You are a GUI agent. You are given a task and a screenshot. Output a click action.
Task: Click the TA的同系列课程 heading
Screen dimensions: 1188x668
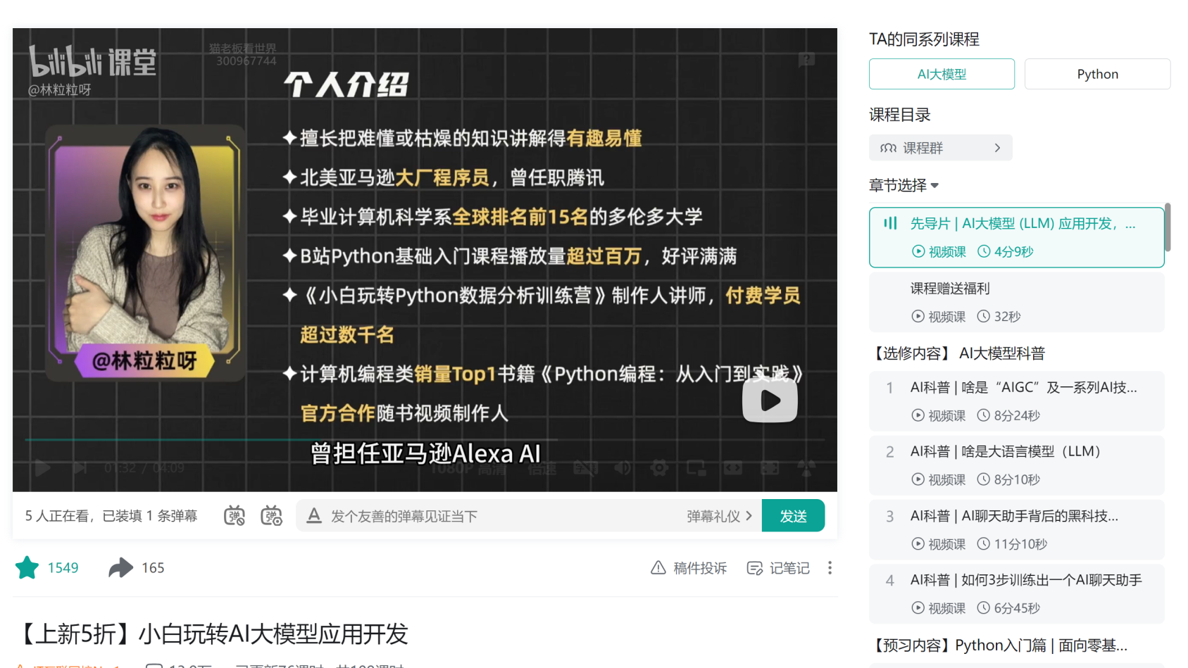(x=924, y=39)
